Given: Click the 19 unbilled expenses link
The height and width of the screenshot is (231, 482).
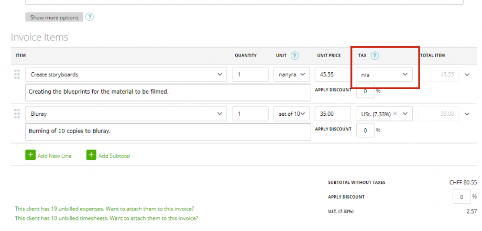Looking at the screenshot, I should pos(104,208).
